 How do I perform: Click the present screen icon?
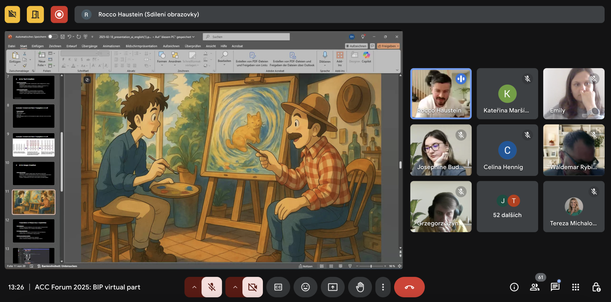[332, 287]
